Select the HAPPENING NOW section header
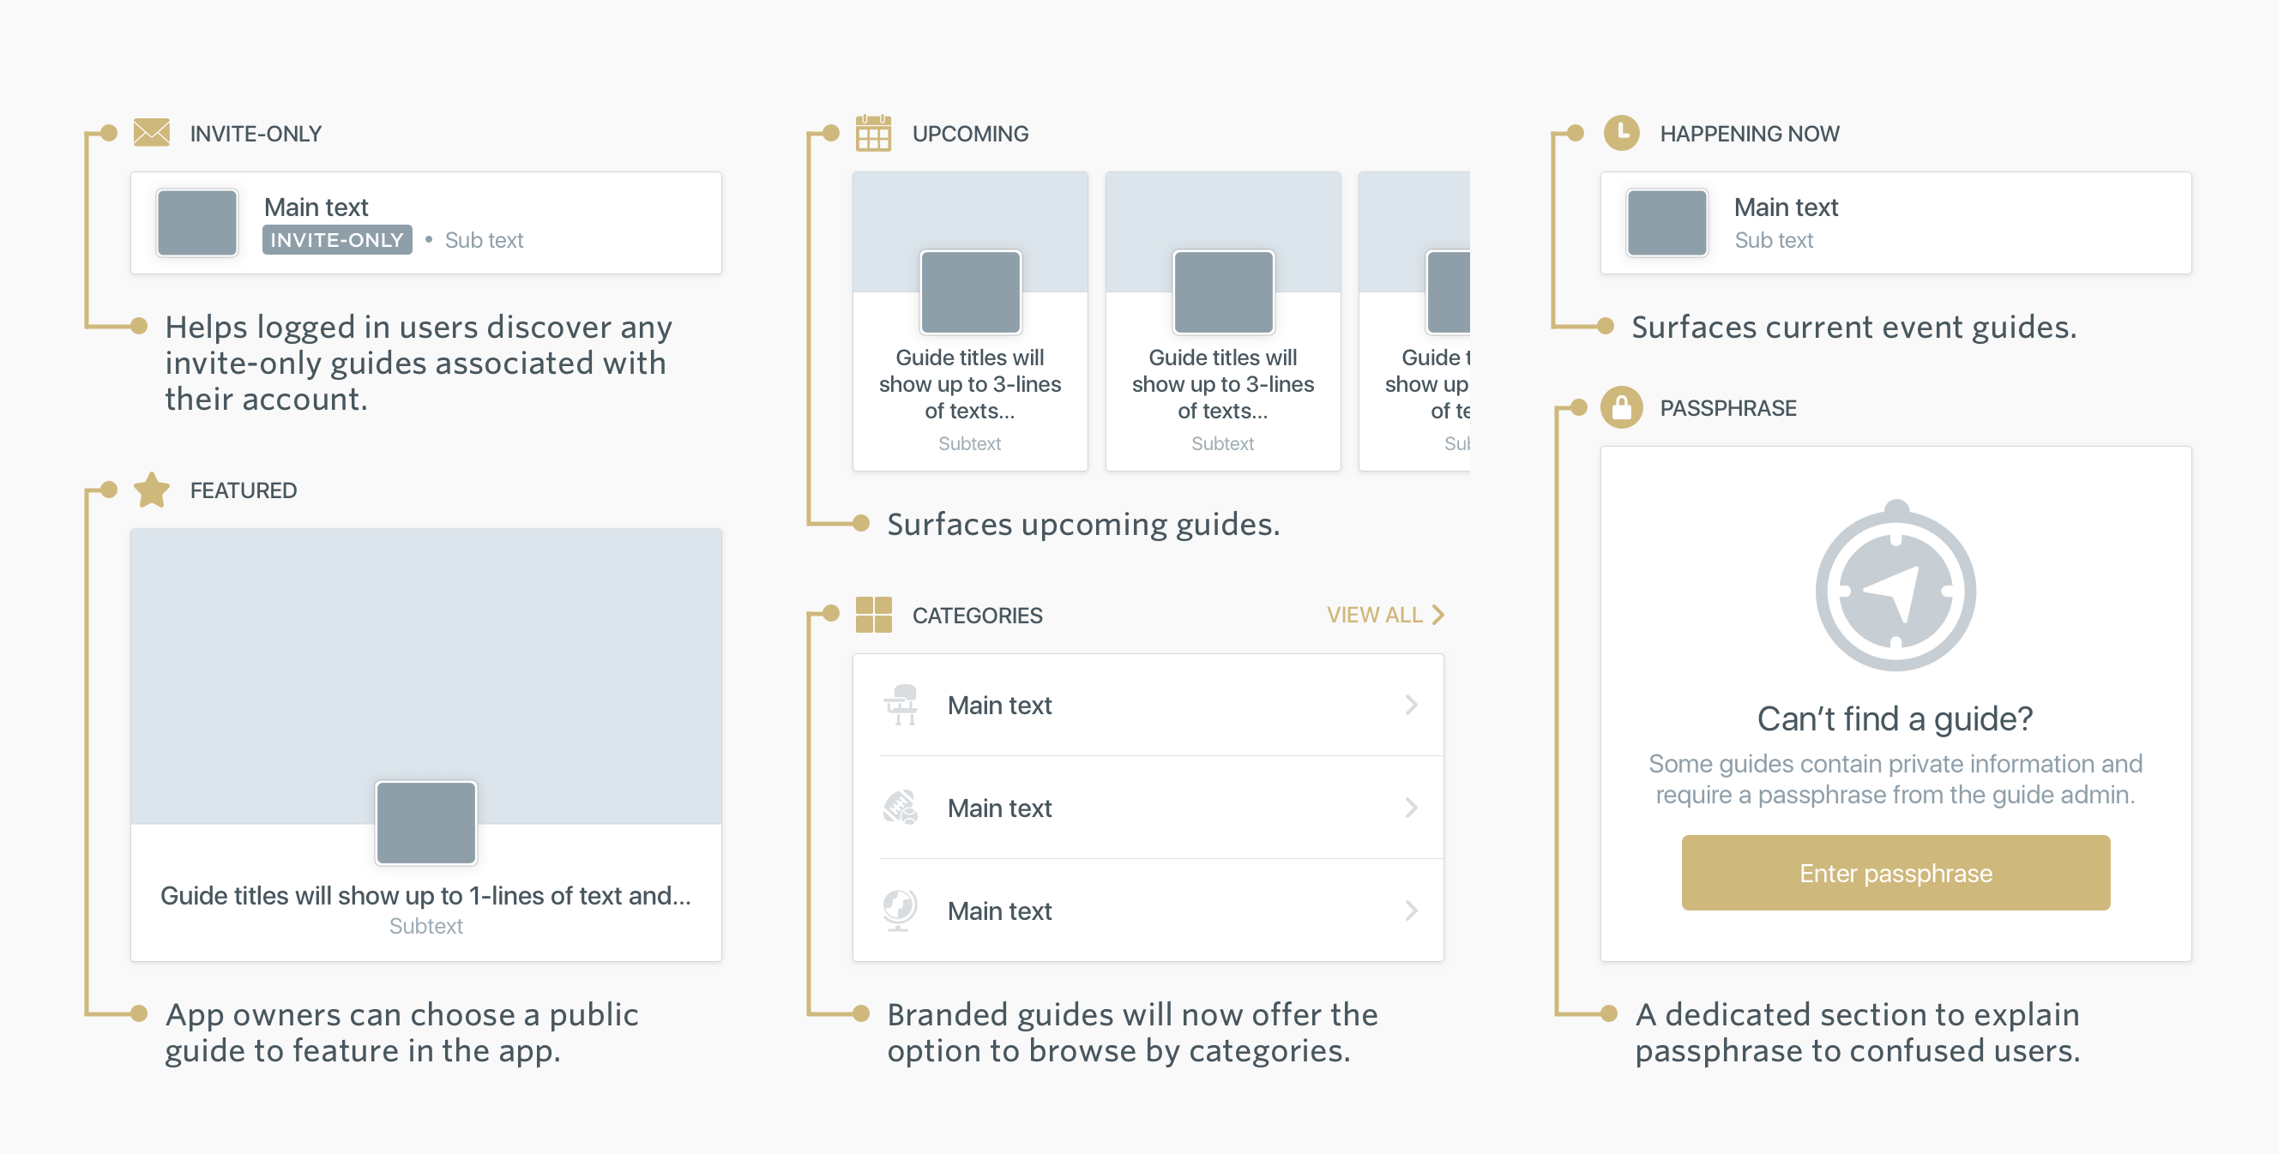 click(1749, 133)
